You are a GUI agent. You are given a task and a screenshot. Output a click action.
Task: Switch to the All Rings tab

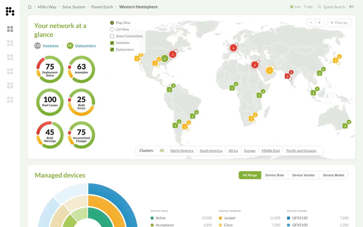tap(250, 175)
